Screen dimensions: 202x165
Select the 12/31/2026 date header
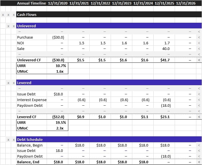[x=185, y=3]
